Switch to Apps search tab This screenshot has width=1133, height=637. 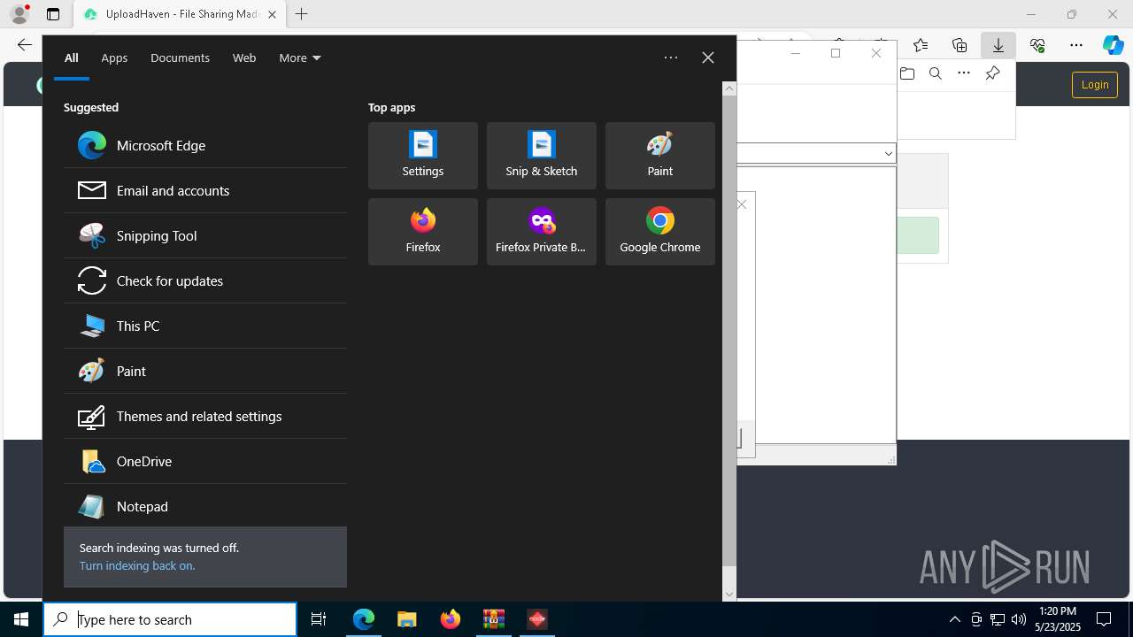tap(114, 58)
